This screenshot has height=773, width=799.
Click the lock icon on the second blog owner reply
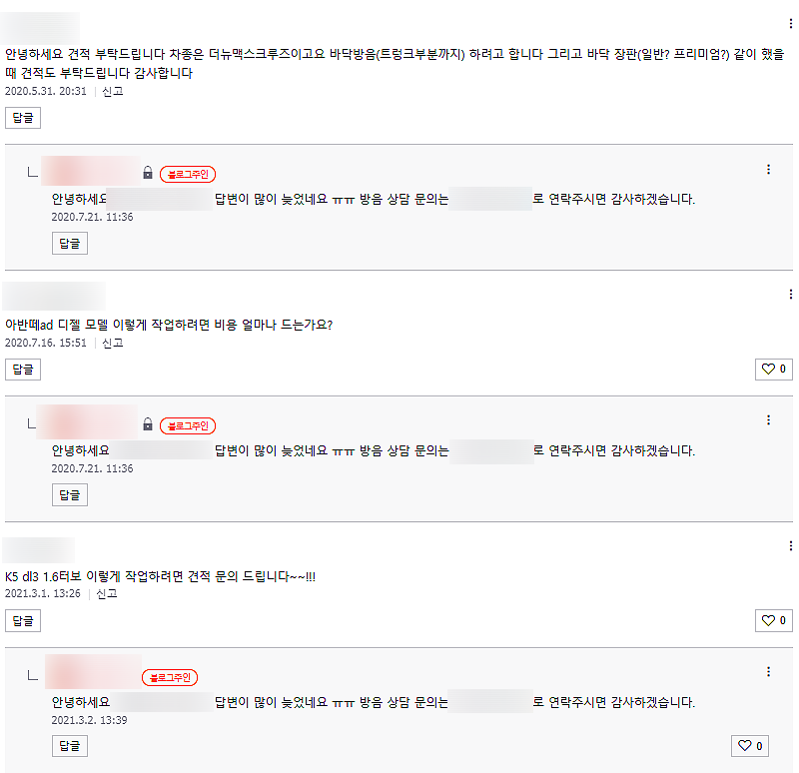click(x=148, y=424)
